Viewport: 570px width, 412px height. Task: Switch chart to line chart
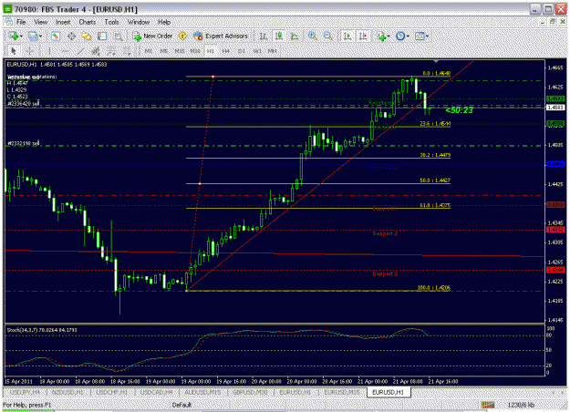[x=295, y=36]
